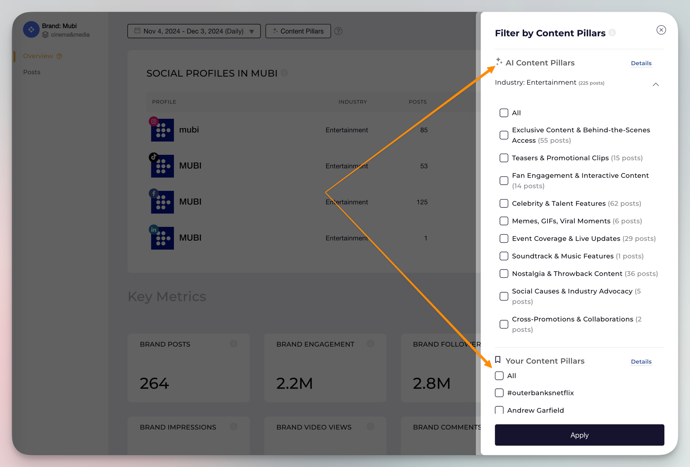The width and height of the screenshot is (690, 467).
Task: Click the Instagram mubi profile thumbnail
Action: 162,130
